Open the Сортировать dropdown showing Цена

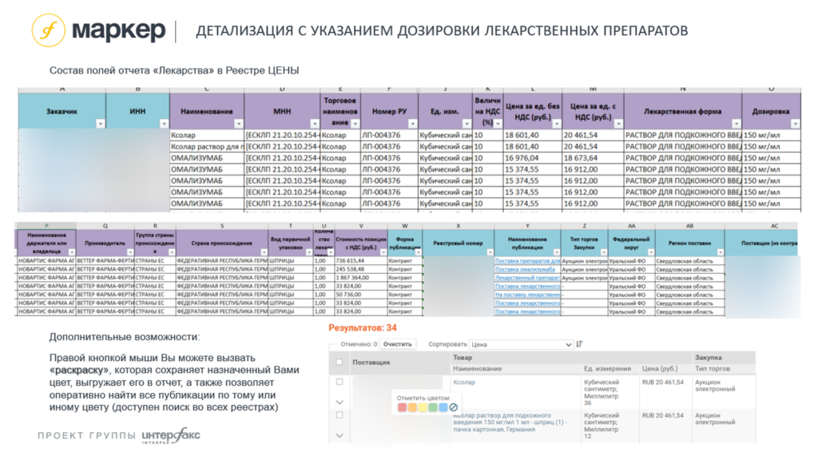tap(521, 344)
